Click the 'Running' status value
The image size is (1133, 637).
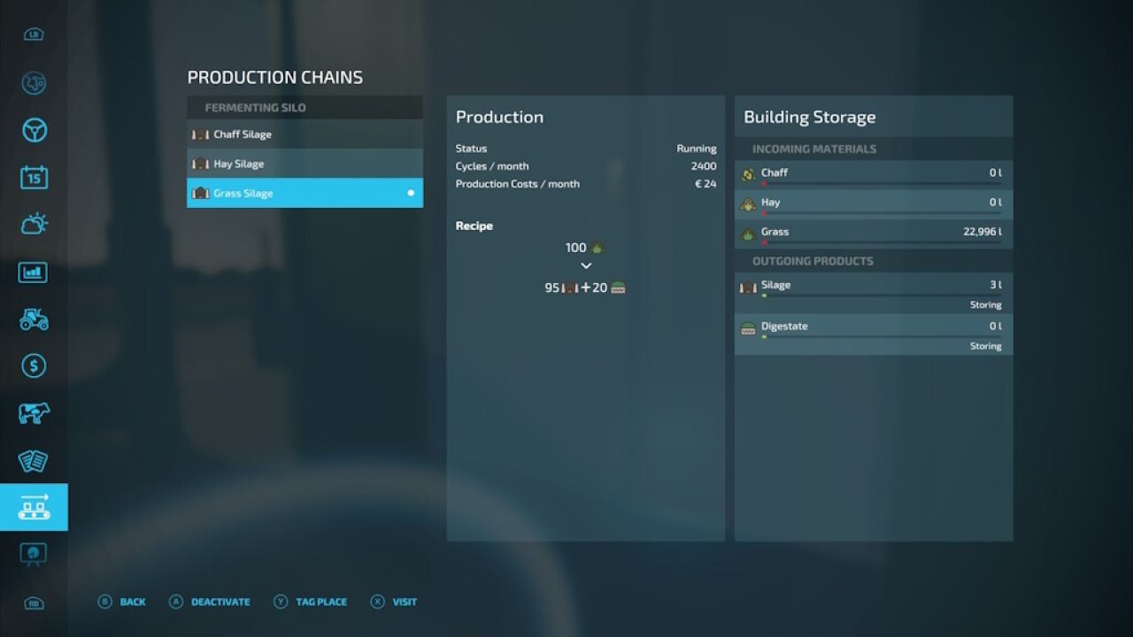pos(697,149)
